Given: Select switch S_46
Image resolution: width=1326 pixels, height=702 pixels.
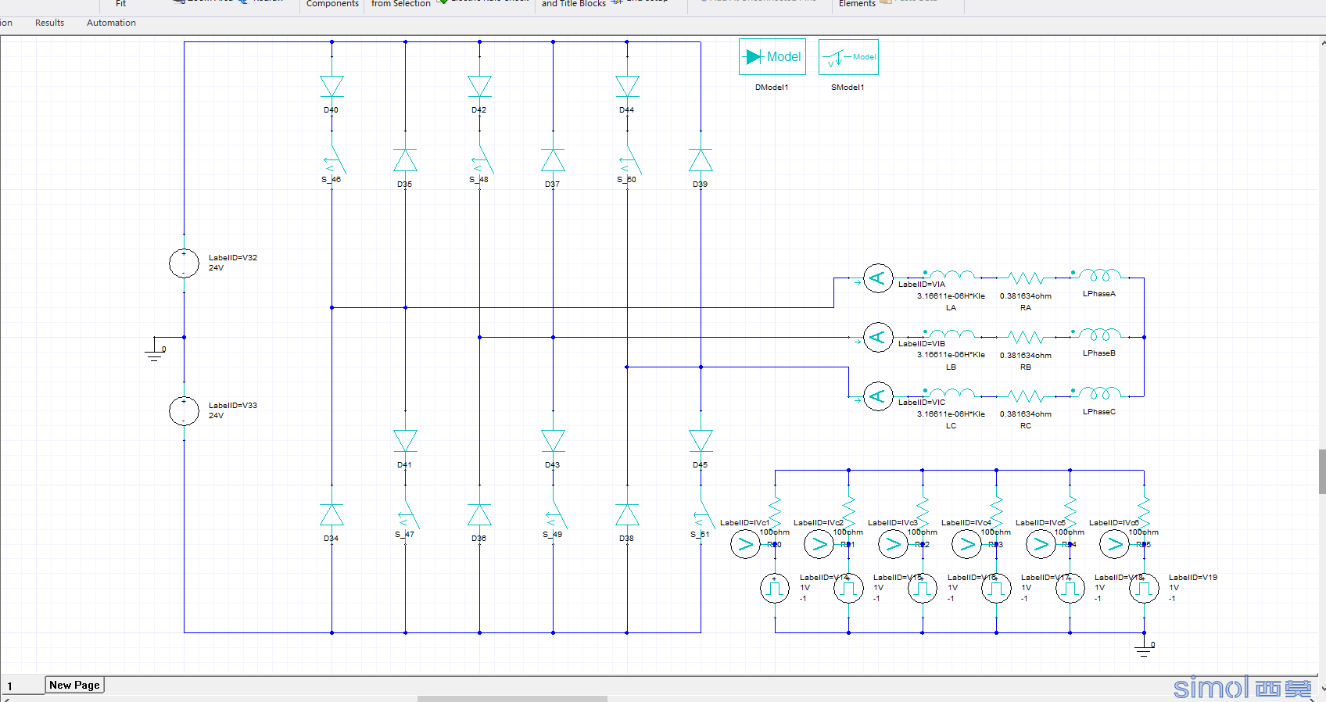Looking at the screenshot, I should pos(334,160).
